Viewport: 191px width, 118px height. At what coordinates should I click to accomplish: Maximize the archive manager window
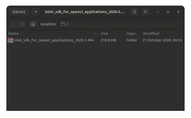click(x=168, y=12)
